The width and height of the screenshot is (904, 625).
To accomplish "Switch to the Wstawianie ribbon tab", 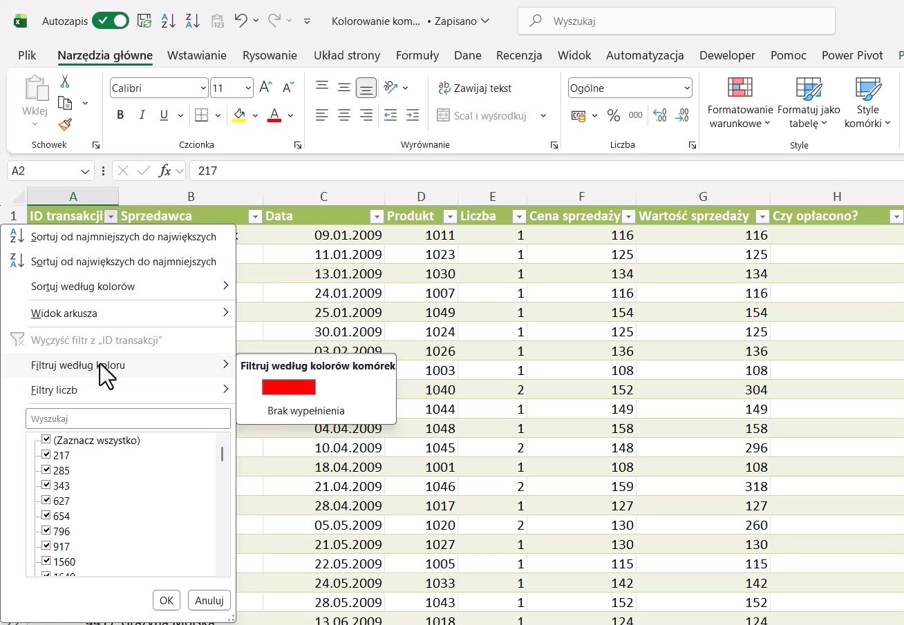I will tap(197, 55).
